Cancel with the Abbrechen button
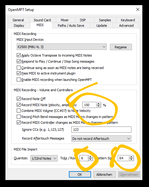 tap(104, 175)
